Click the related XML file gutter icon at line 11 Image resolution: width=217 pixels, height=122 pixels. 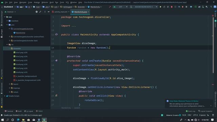[56, 34]
